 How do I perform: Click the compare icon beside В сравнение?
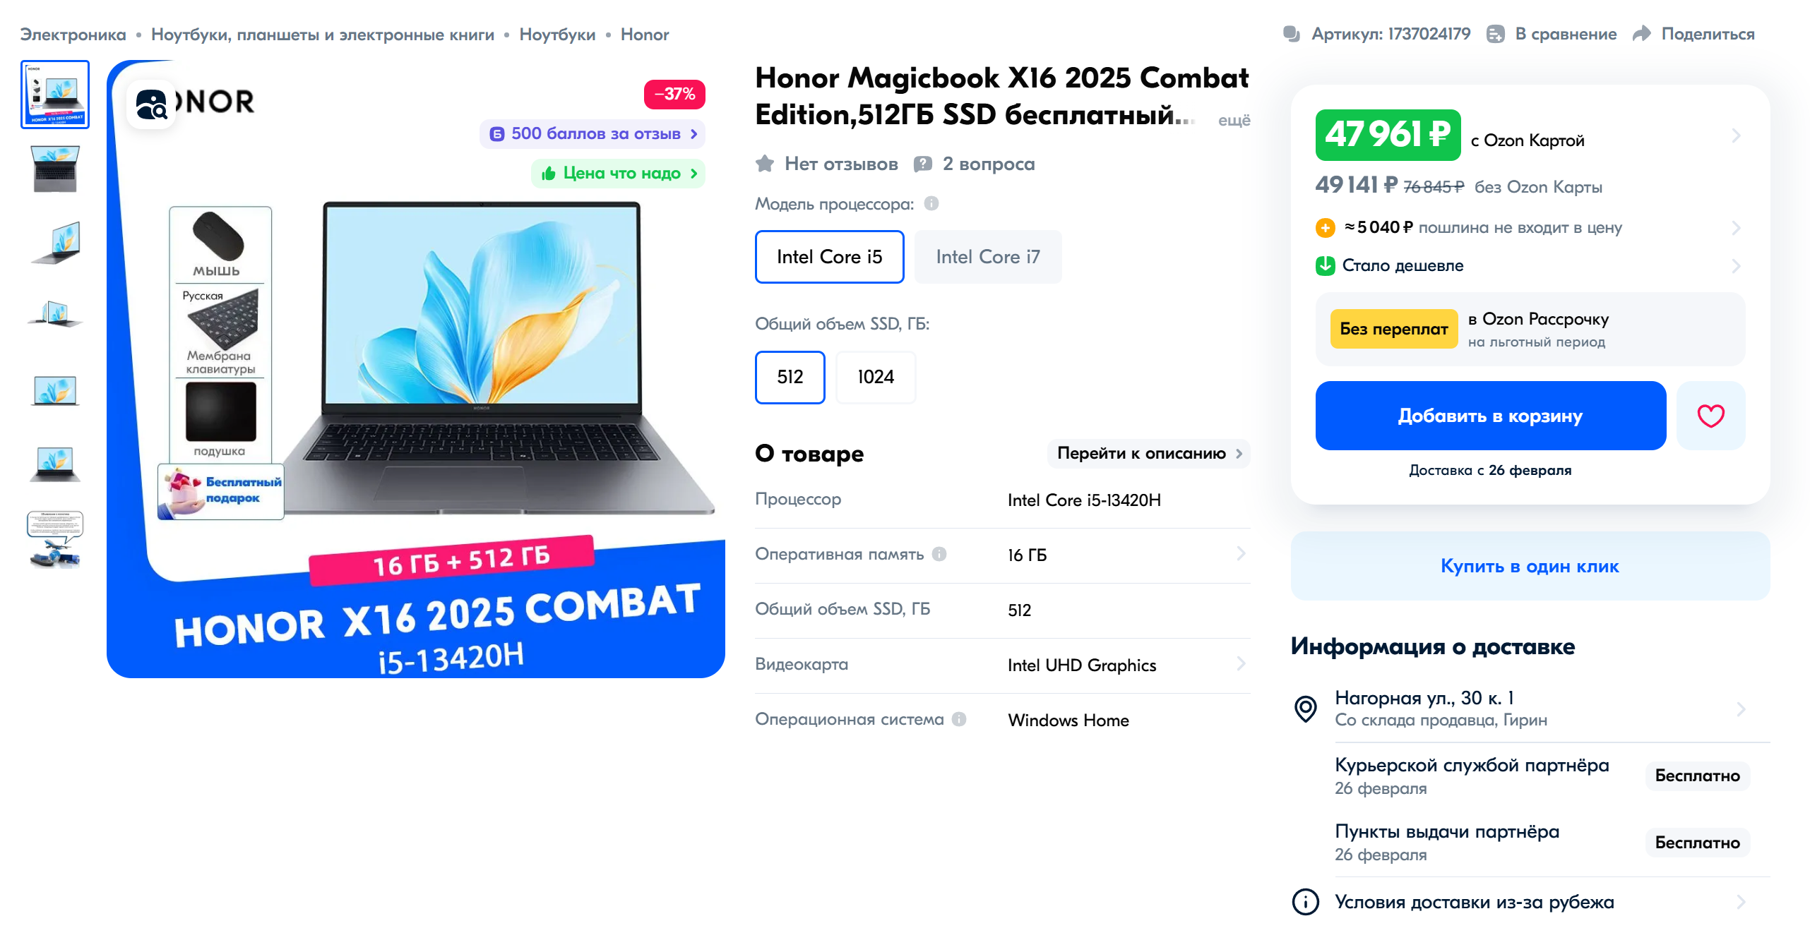click(x=1495, y=34)
